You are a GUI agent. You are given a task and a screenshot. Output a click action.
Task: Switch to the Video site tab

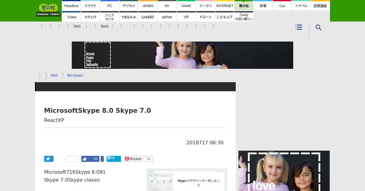[71, 17]
